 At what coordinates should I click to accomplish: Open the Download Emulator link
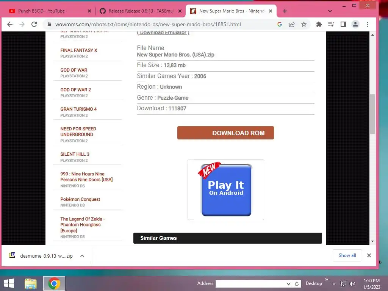tap(163, 33)
